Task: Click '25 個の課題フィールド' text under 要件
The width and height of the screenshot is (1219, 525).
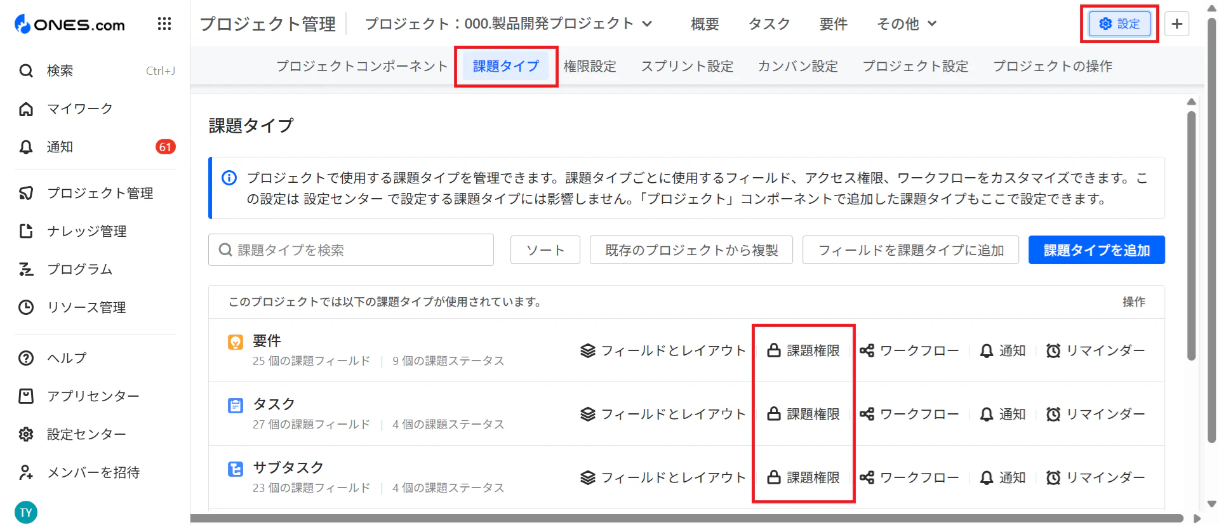Action: [x=311, y=361]
